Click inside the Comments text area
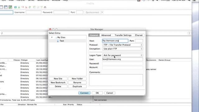 [x=116, y=80]
